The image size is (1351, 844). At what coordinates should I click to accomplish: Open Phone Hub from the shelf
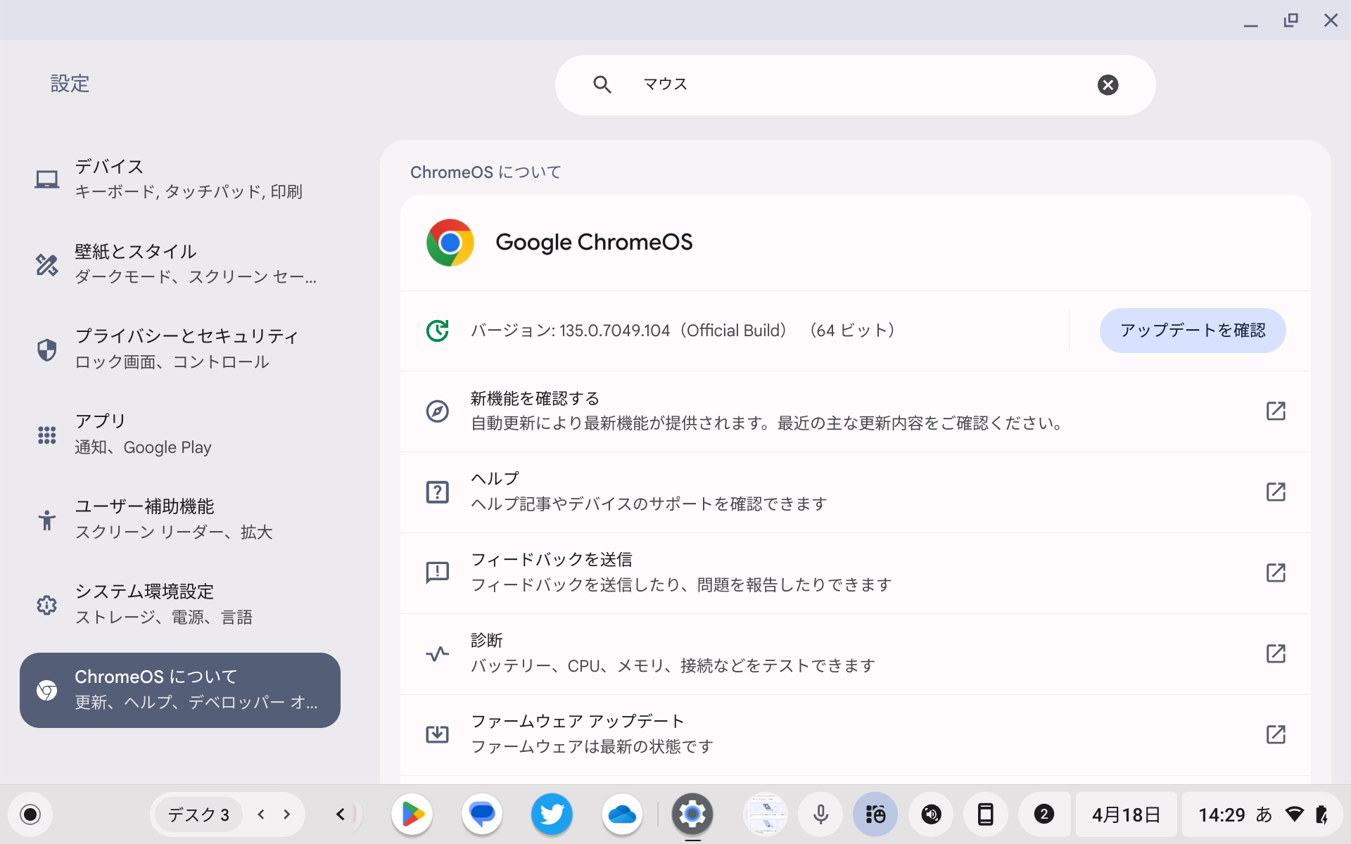(x=985, y=814)
